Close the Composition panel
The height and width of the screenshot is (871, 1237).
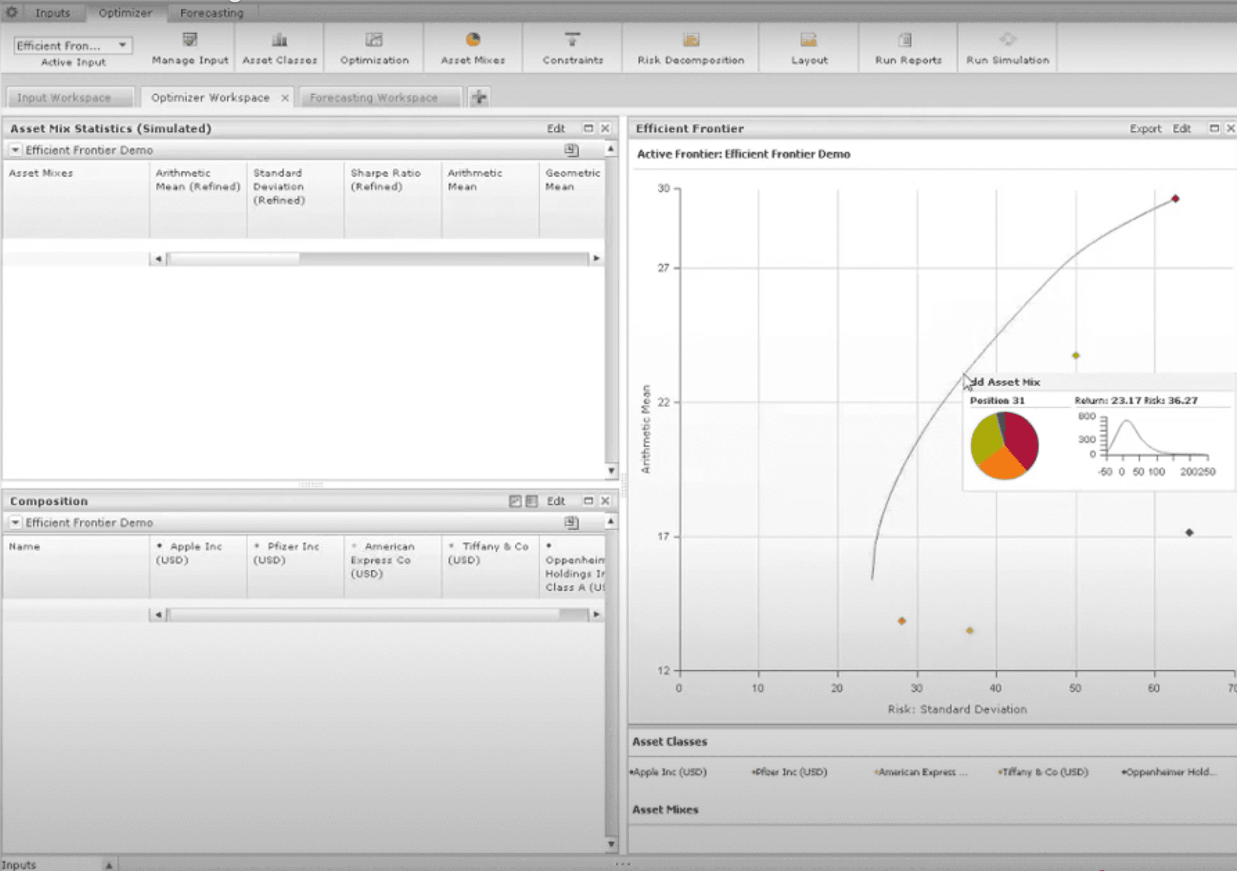click(605, 501)
